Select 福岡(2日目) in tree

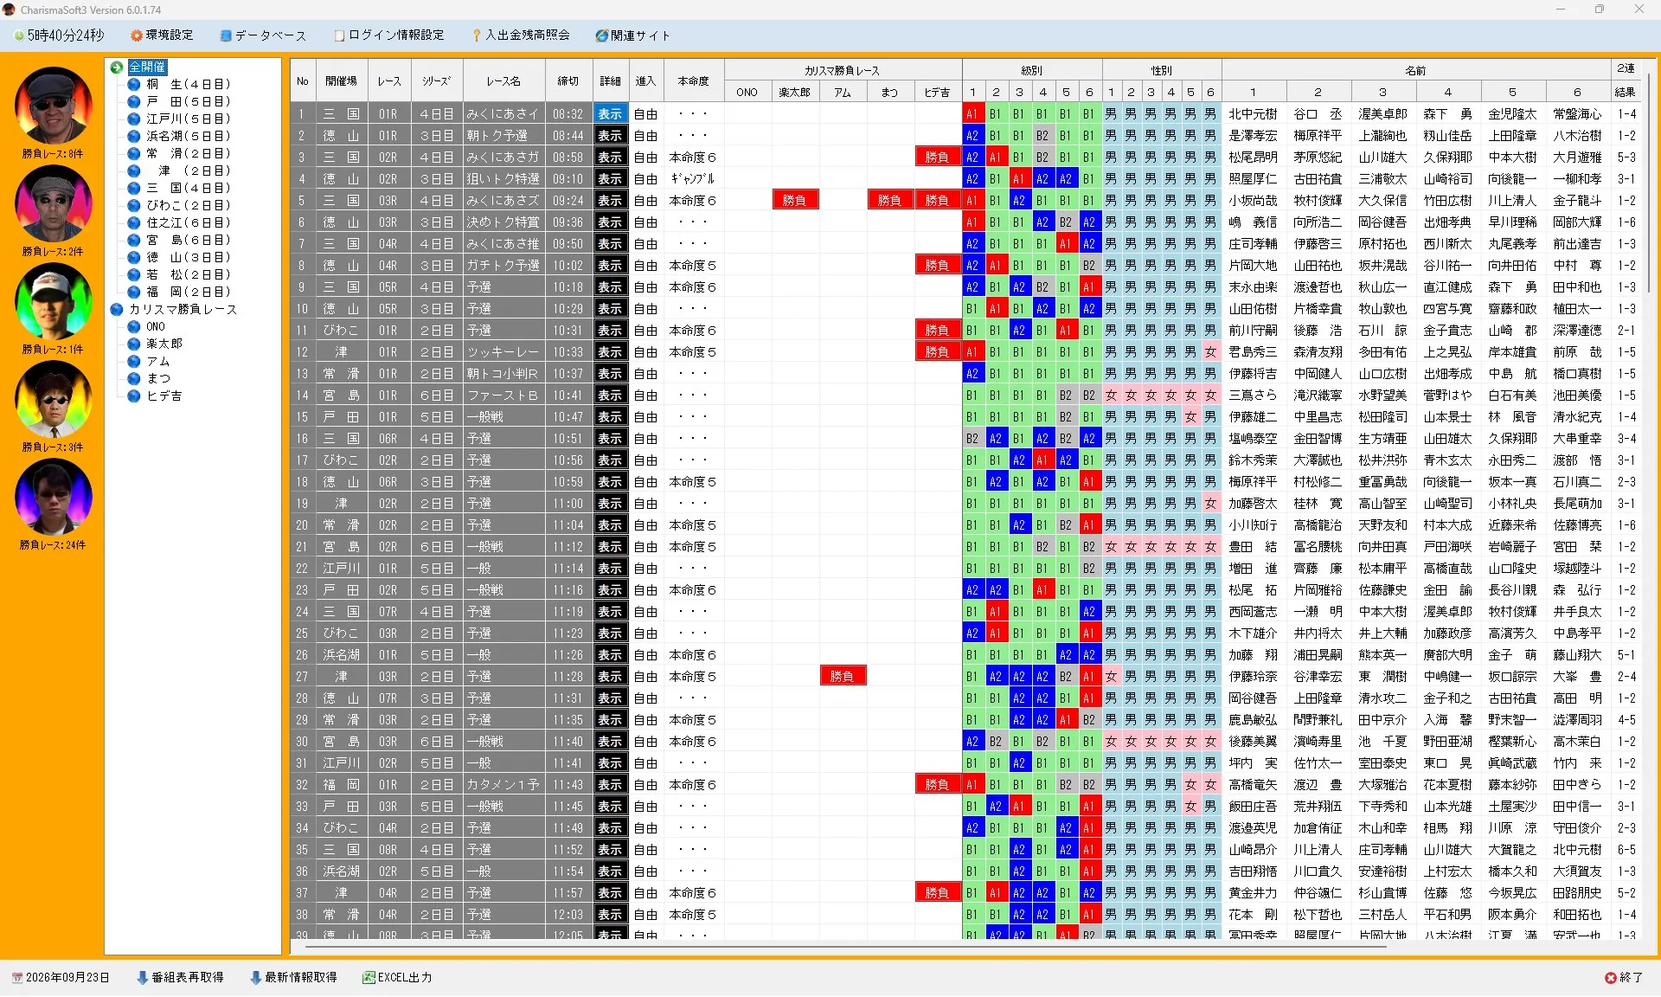[188, 292]
